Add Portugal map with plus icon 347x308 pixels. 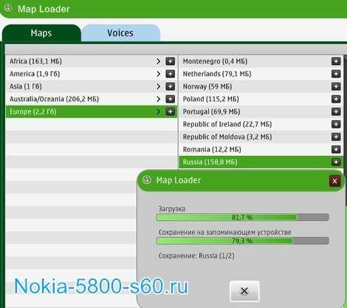tap(336, 112)
